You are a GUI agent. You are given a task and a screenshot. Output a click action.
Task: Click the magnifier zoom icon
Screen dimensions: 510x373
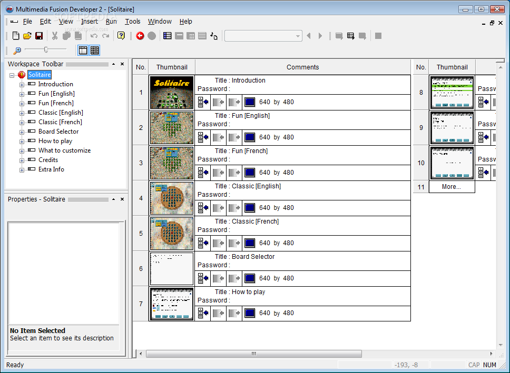[x=16, y=51]
